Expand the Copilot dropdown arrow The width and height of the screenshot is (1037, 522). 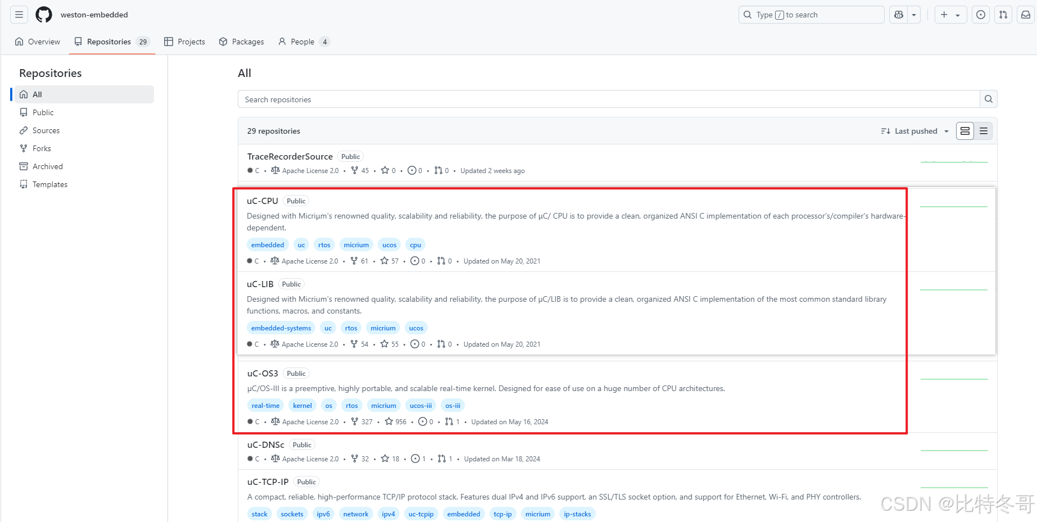tap(914, 15)
